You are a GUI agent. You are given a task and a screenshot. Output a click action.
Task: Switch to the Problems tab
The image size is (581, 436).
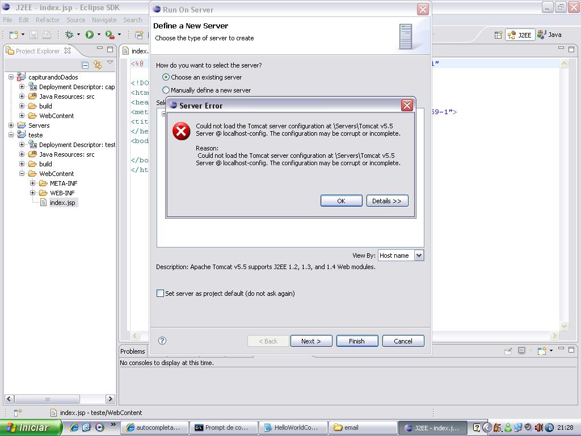[133, 351]
